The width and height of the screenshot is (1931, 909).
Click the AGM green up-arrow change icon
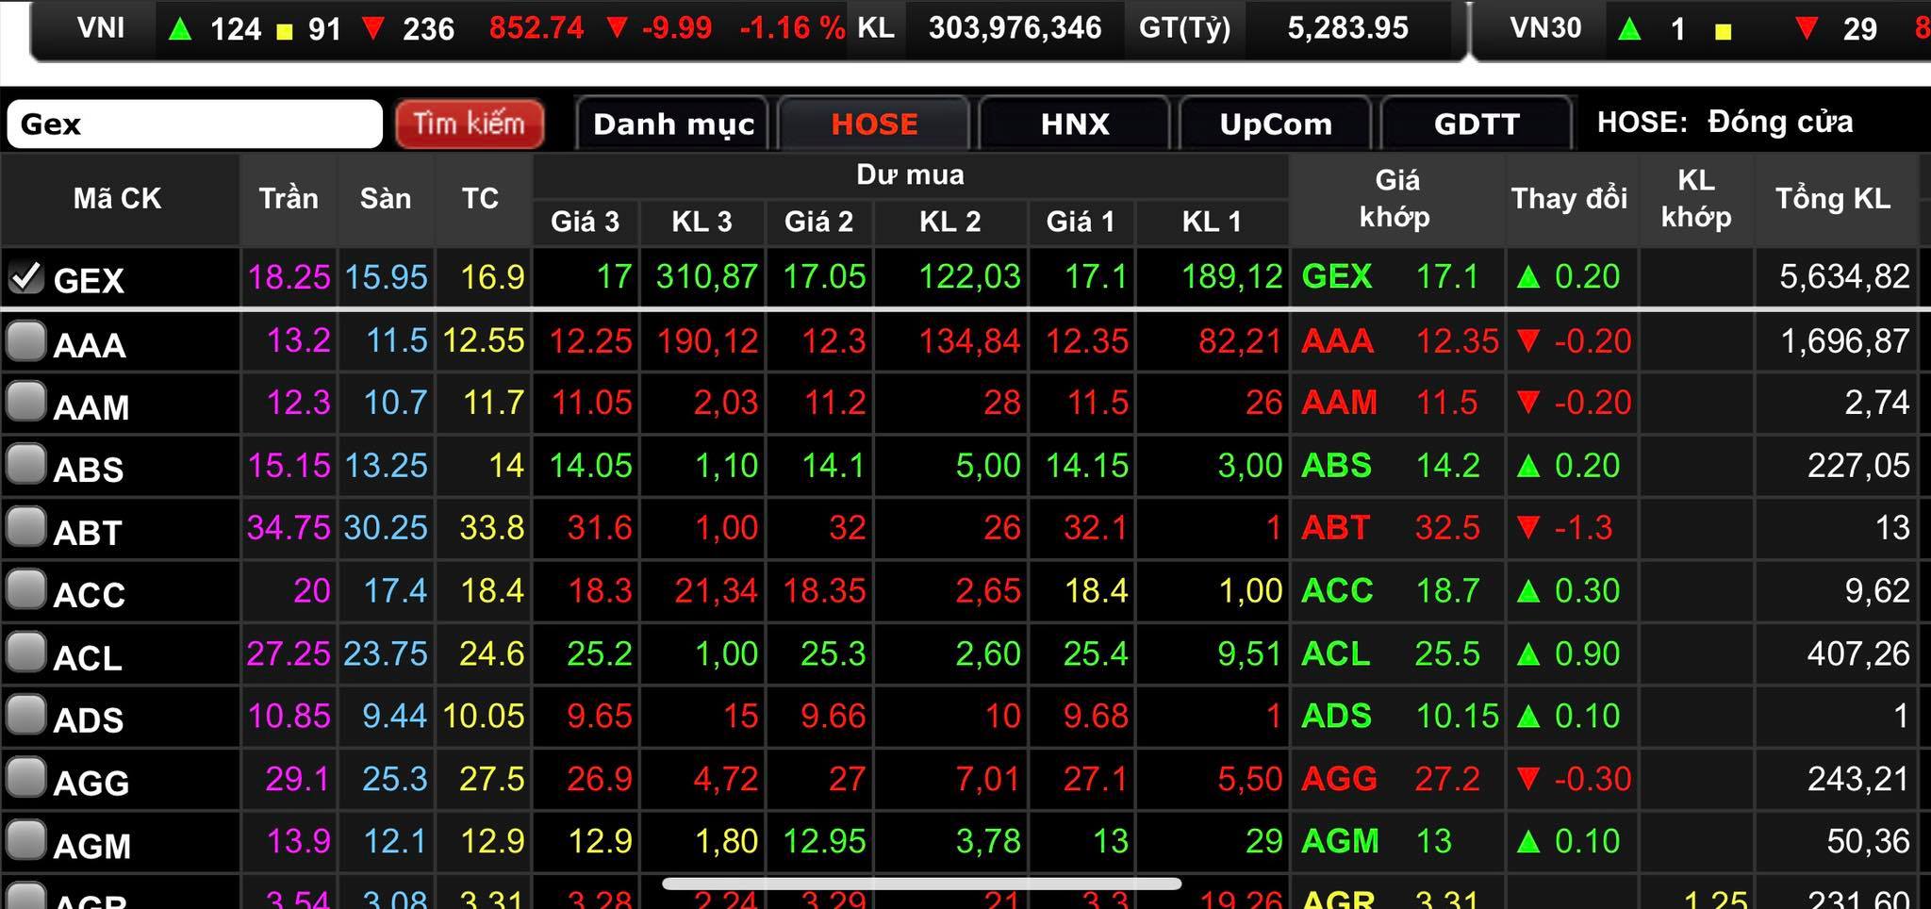tap(1529, 842)
